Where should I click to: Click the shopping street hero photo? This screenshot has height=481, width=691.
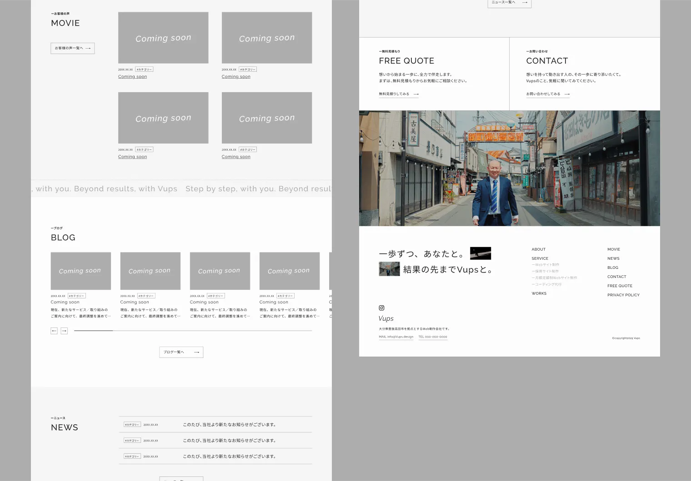pos(509,168)
